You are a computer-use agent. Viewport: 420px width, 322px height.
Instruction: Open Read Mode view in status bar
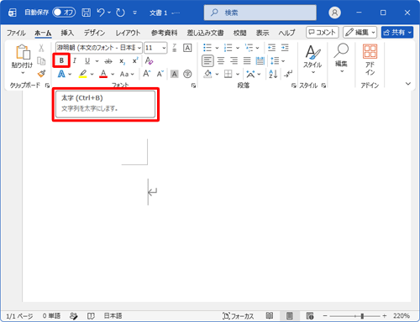pyautogui.click(x=270, y=316)
